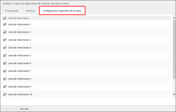Click the Cancelar button
The image size is (176, 112).
pos(24,109)
